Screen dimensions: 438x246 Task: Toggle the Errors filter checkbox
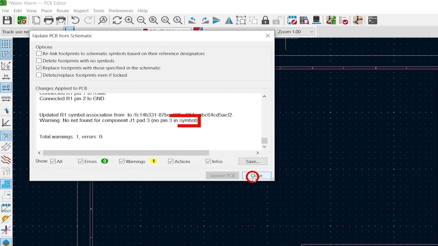coord(81,161)
